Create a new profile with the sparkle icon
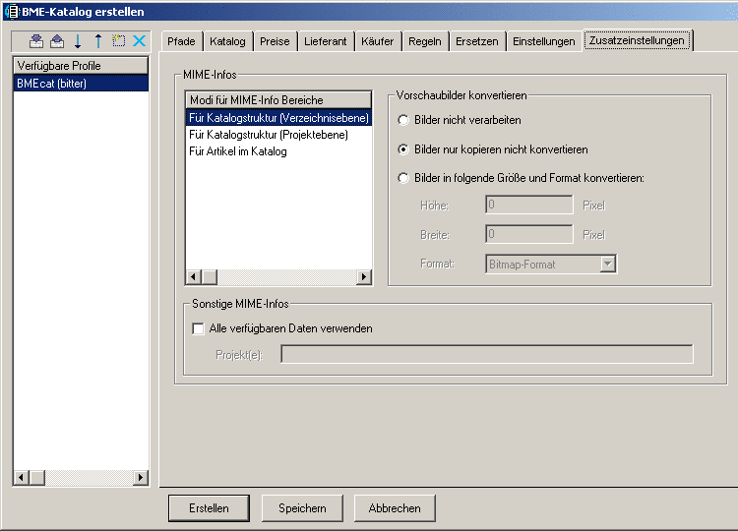 pyautogui.click(x=119, y=41)
